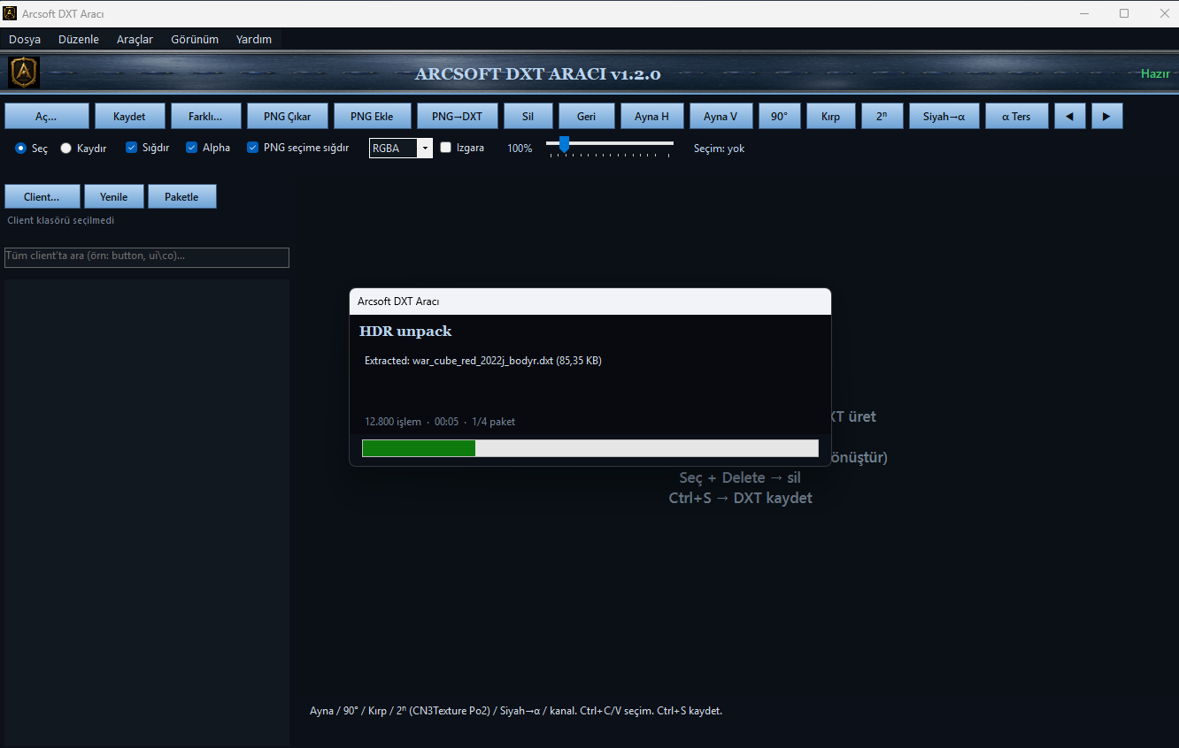Flip vertically with Ayna V

(x=720, y=116)
